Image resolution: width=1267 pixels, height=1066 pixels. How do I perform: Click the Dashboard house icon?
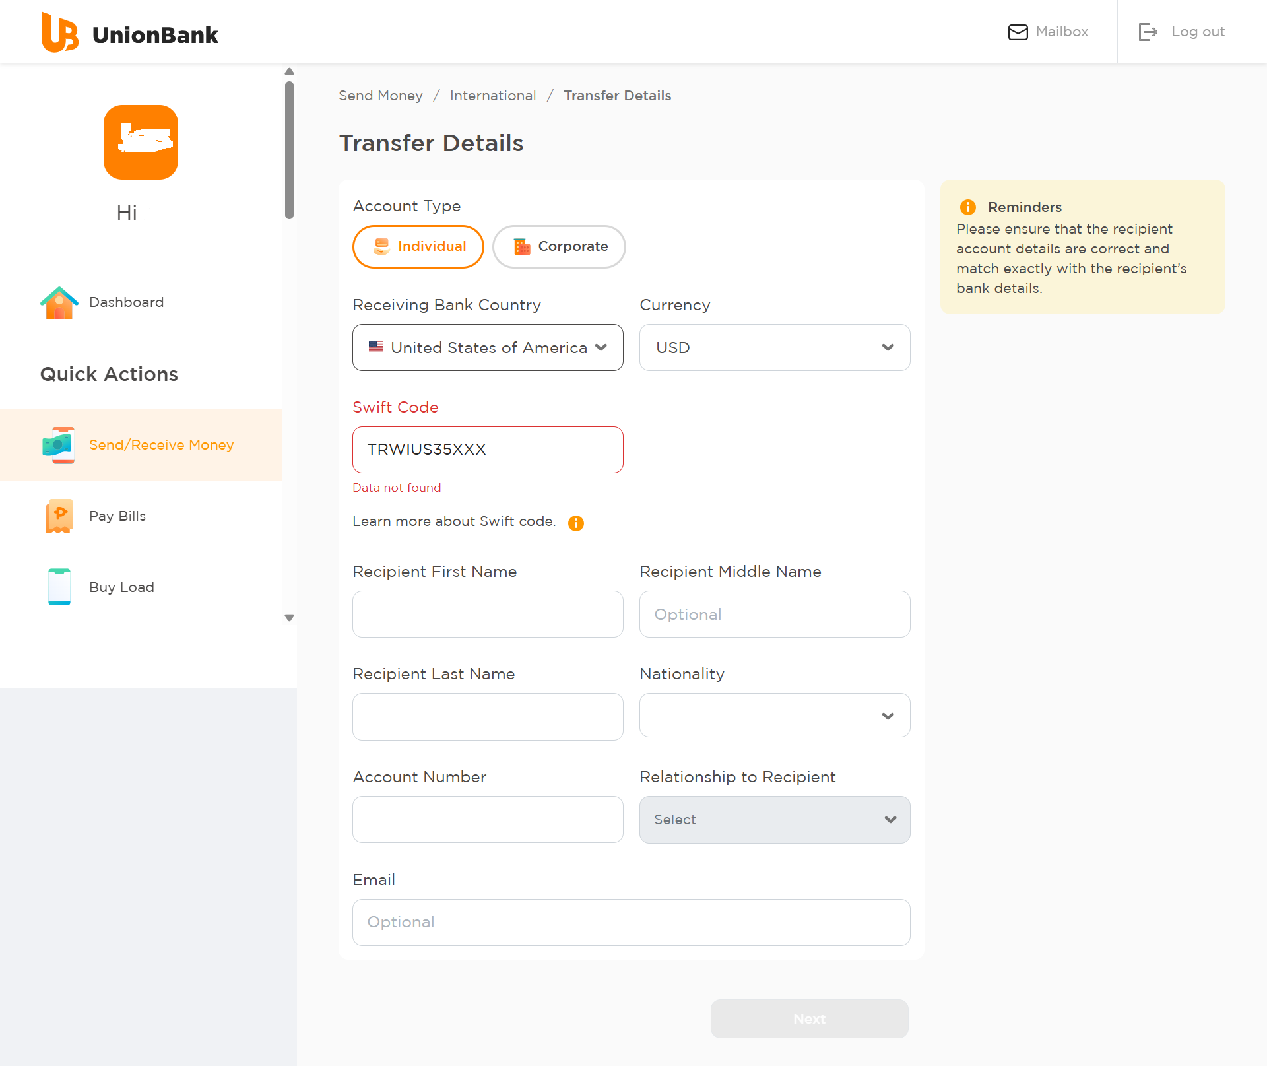(x=59, y=303)
